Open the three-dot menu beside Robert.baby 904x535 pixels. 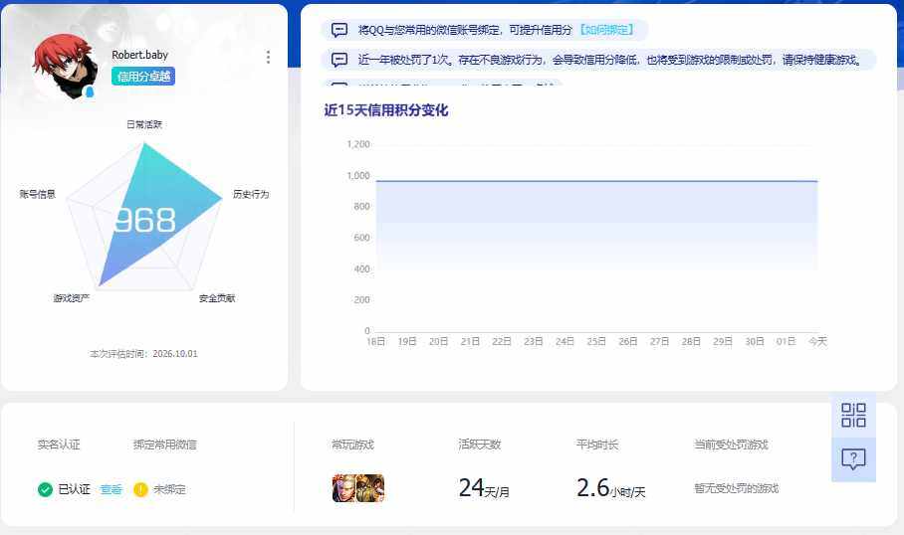[268, 57]
